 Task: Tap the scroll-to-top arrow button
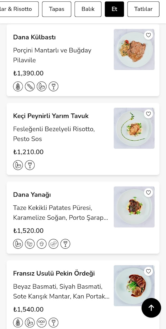pyautogui.click(x=151, y=308)
